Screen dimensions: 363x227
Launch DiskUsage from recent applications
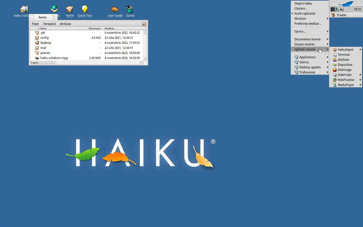pyautogui.click(x=346, y=70)
